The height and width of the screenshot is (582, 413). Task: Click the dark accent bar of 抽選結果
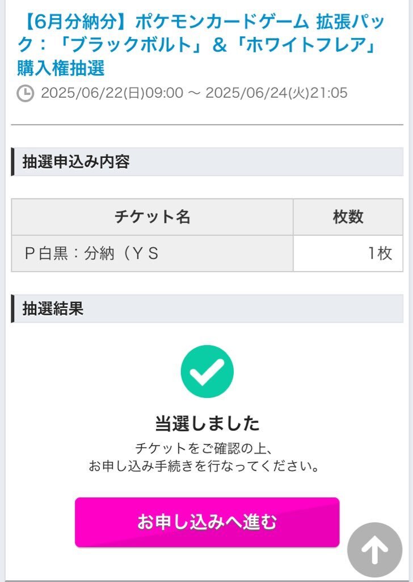click(12, 309)
